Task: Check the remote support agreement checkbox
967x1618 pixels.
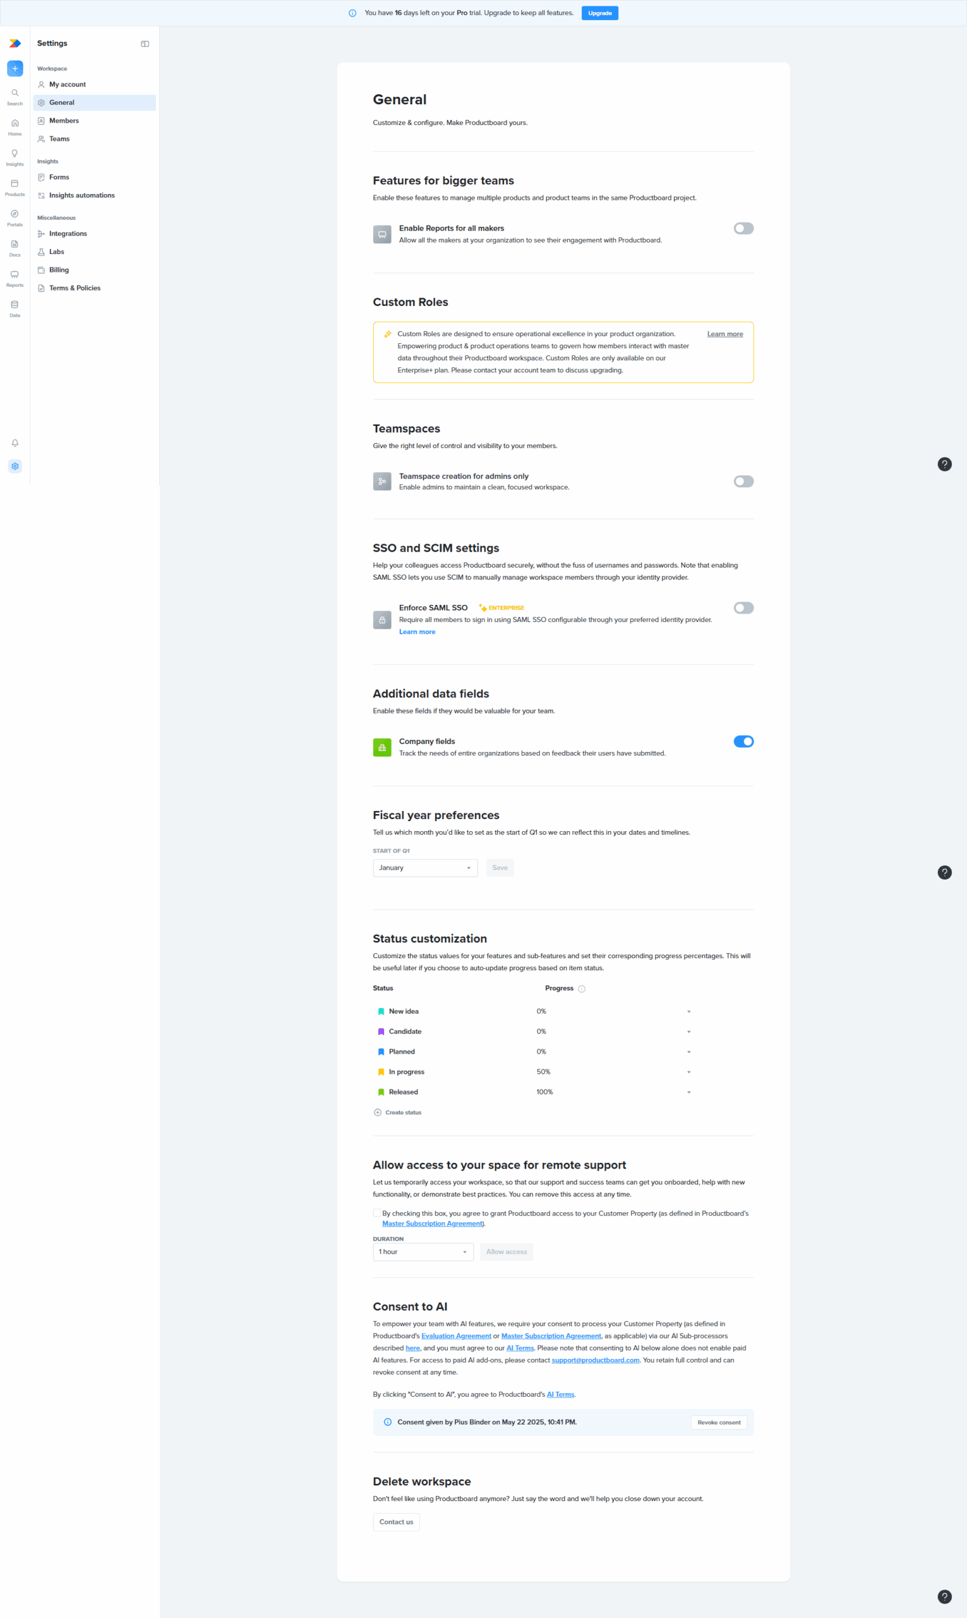Action: 376,1213
